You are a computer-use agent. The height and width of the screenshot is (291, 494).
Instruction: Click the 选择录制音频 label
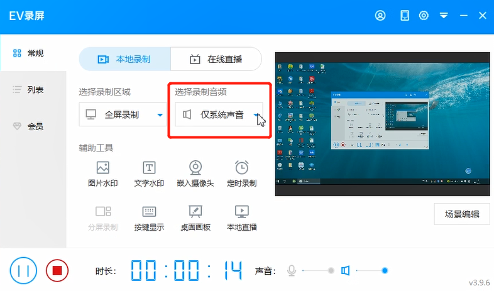200,92
